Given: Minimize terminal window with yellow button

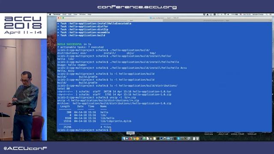Looking at the screenshot, I should coord(61,18).
